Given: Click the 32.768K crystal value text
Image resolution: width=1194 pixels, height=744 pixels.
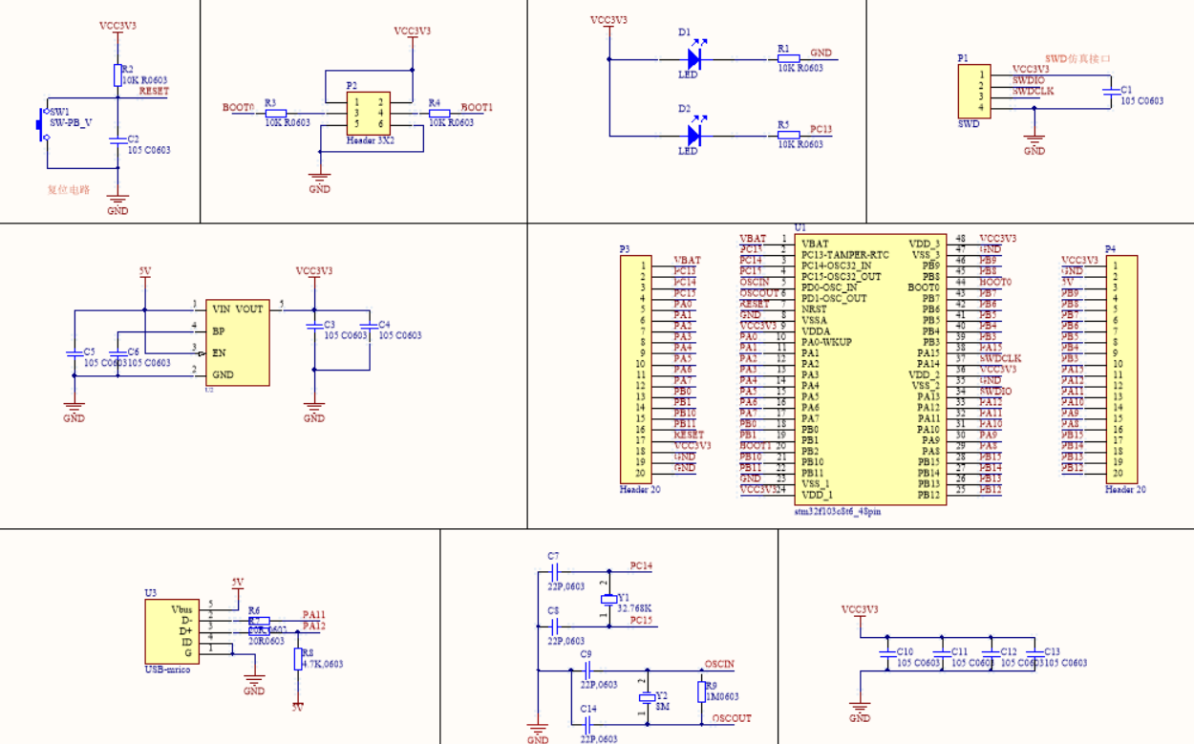Looking at the screenshot, I should pos(634,607).
